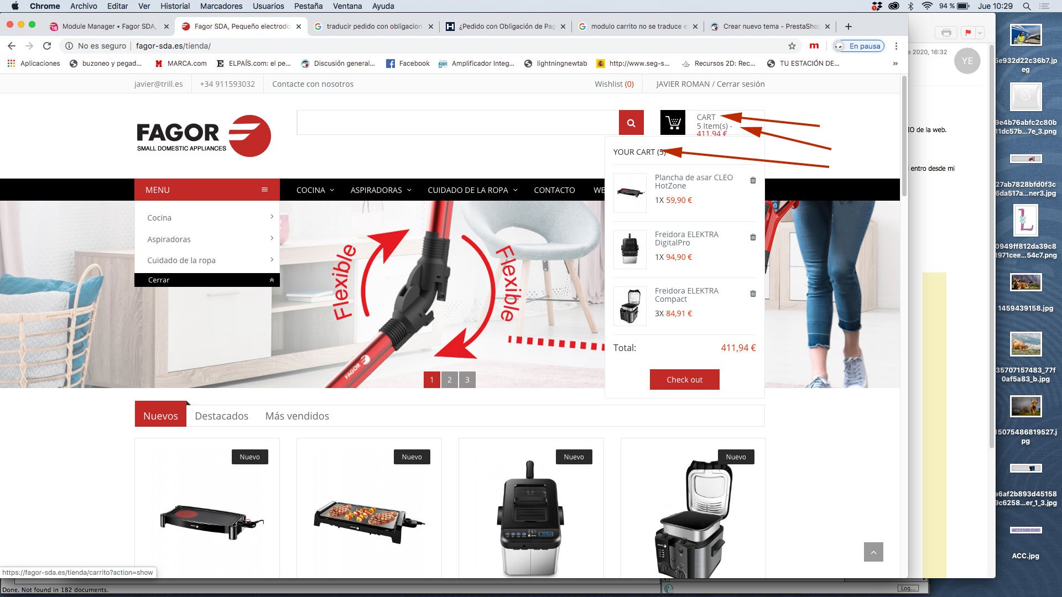Switch to the Destacados tab
Image resolution: width=1062 pixels, height=597 pixels.
[221, 416]
